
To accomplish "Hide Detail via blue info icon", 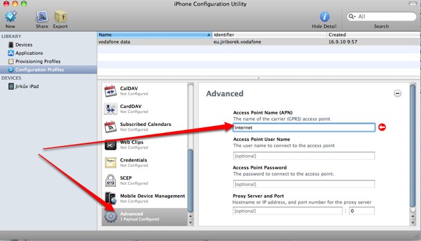I will (325, 17).
